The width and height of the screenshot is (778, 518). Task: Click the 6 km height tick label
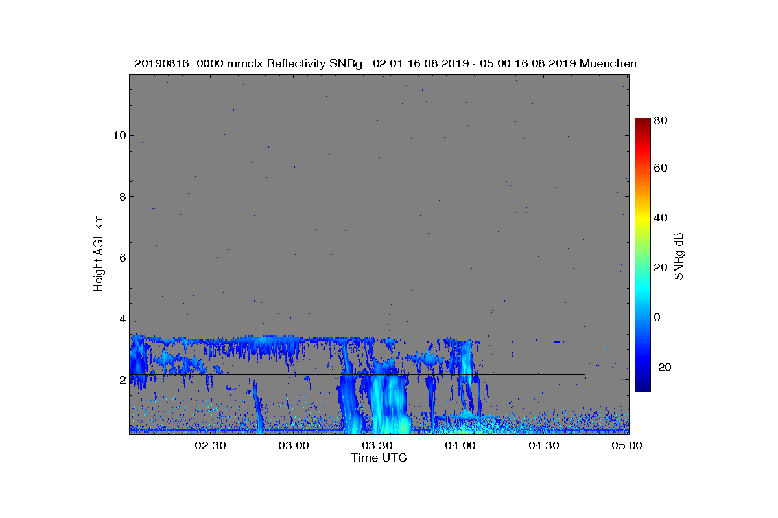pyautogui.click(x=122, y=258)
